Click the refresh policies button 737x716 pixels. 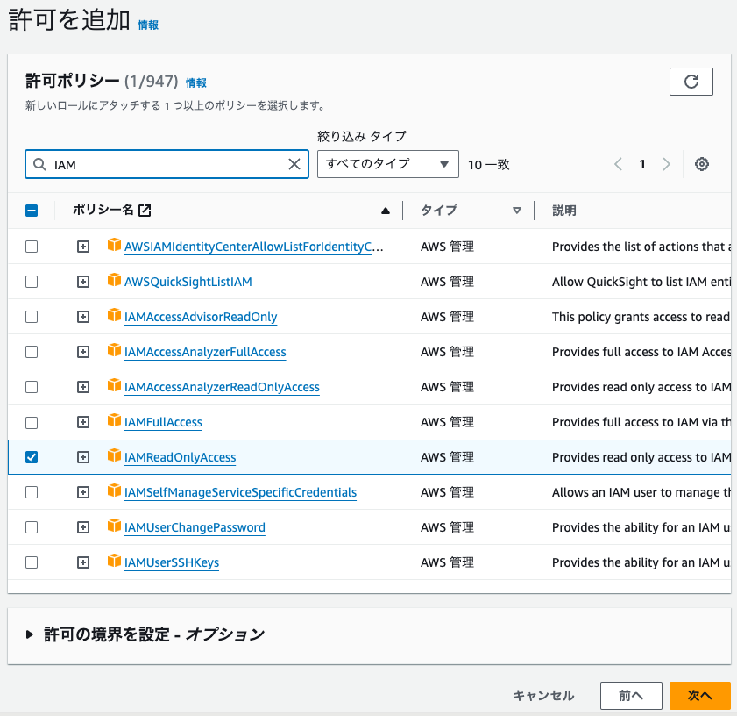(691, 82)
